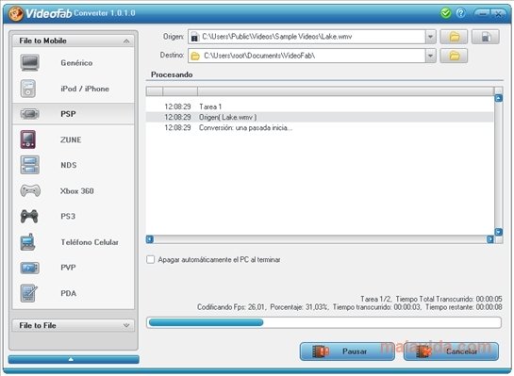Click 'Codificando Fps: 26.01' status text
Viewport: 514px width, 376px height.
click(x=231, y=307)
